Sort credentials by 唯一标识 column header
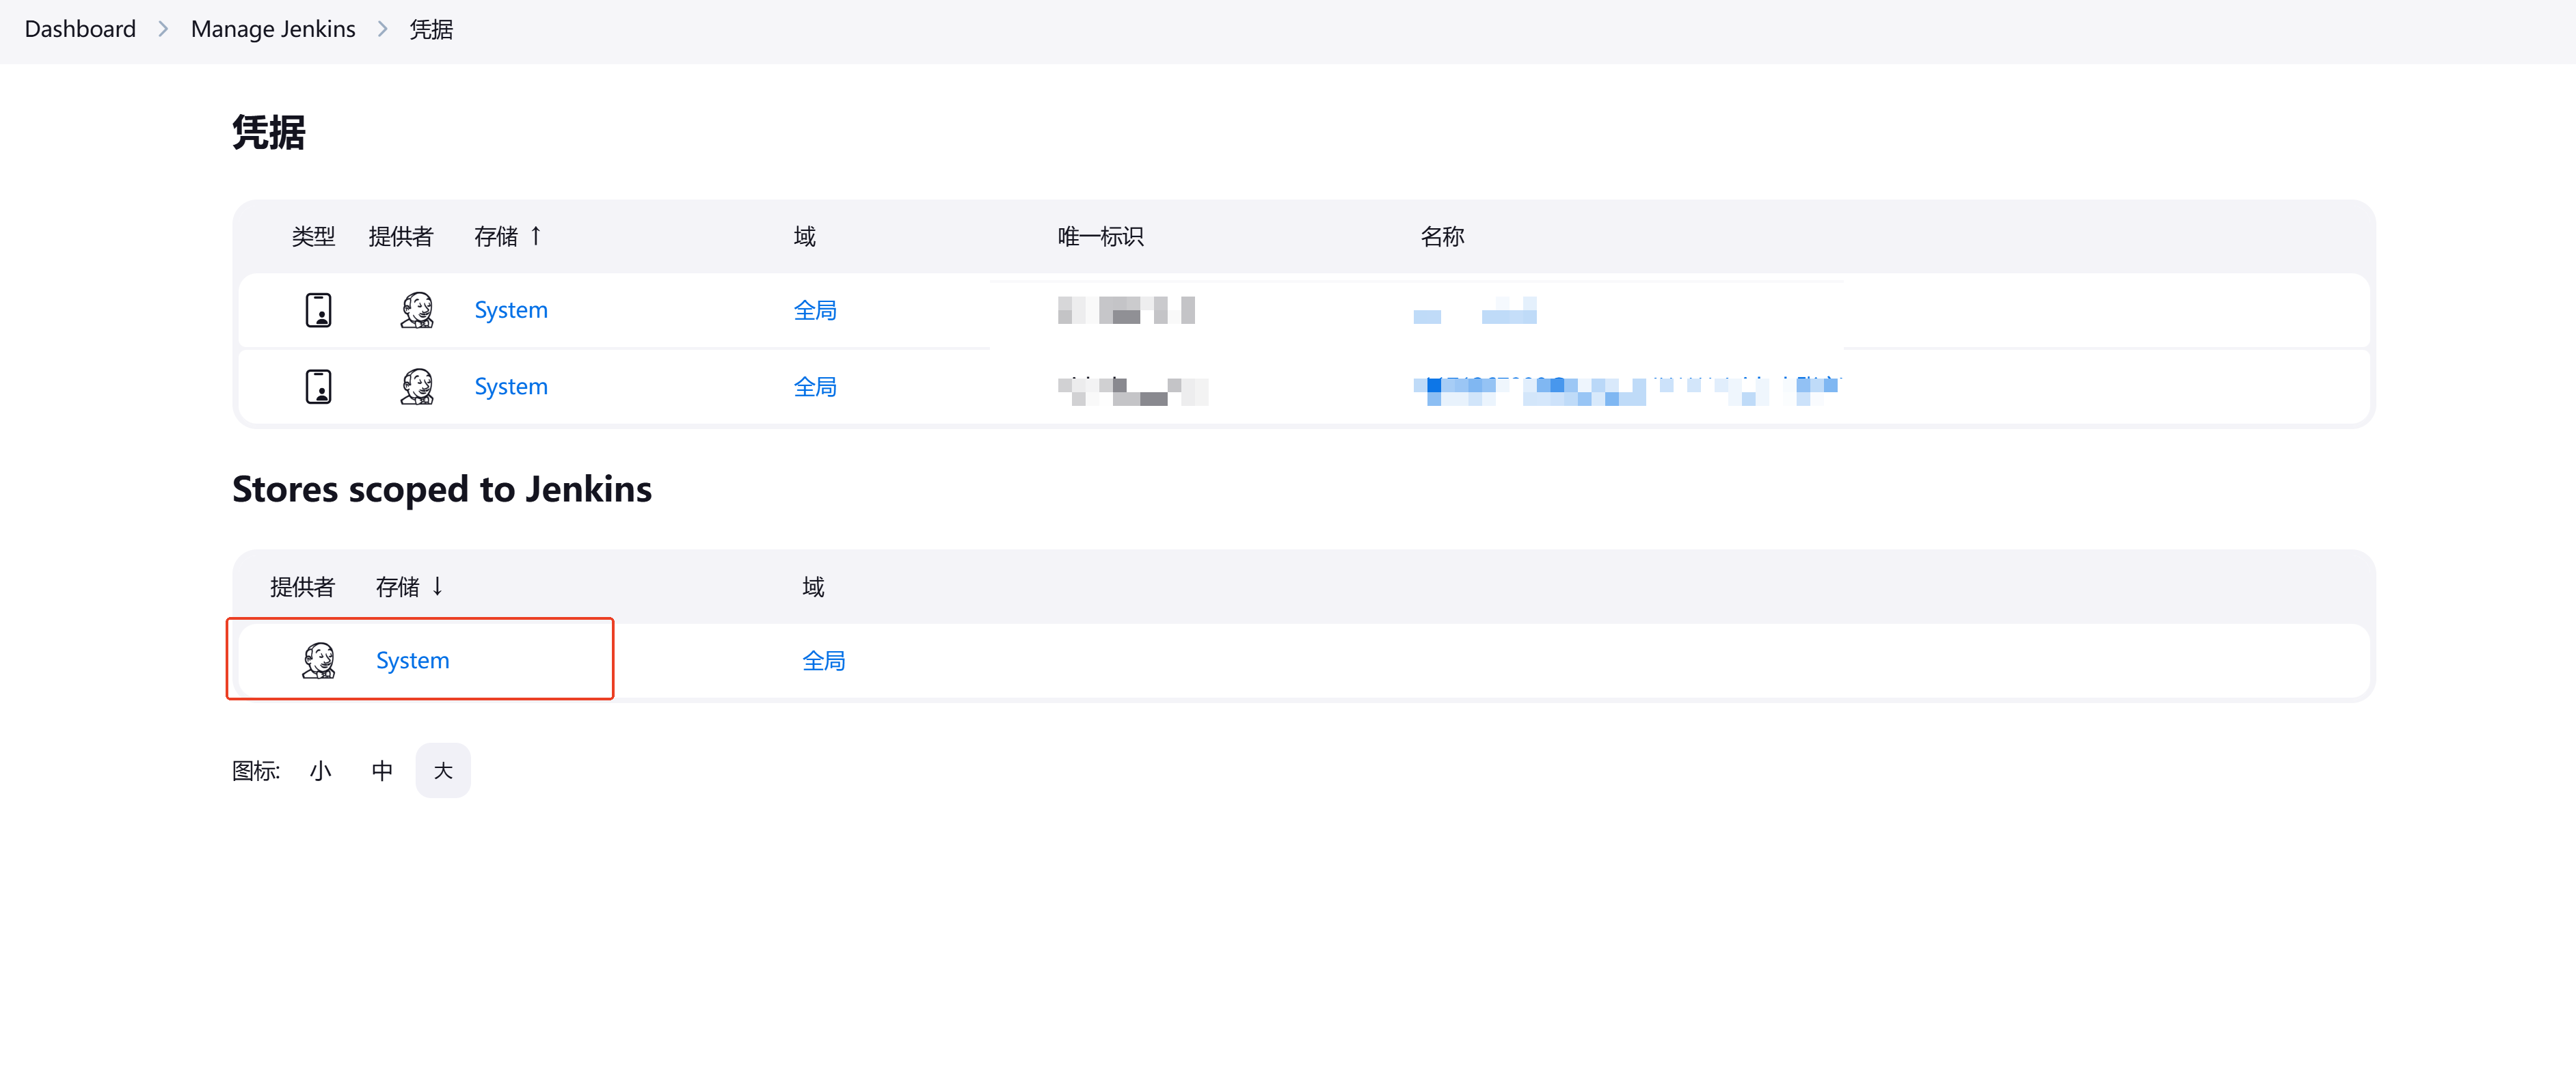 (x=1100, y=237)
